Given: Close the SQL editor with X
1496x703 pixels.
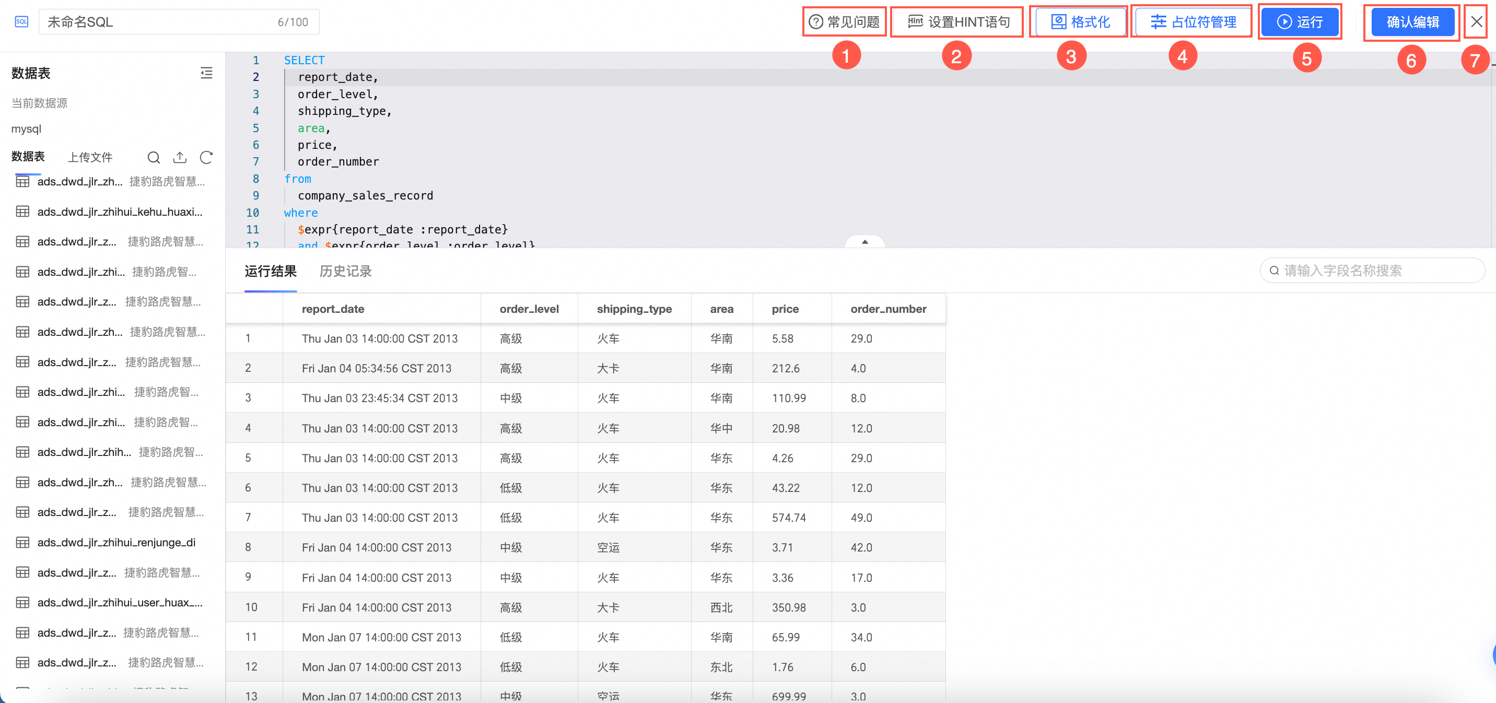Looking at the screenshot, I should (x=1476, y=22).
